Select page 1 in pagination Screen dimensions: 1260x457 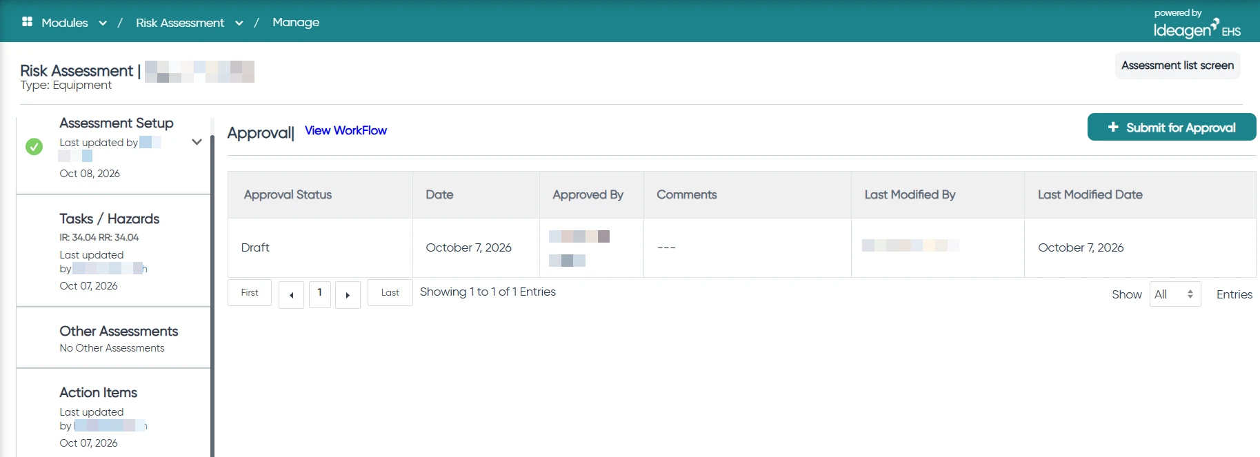320,294
